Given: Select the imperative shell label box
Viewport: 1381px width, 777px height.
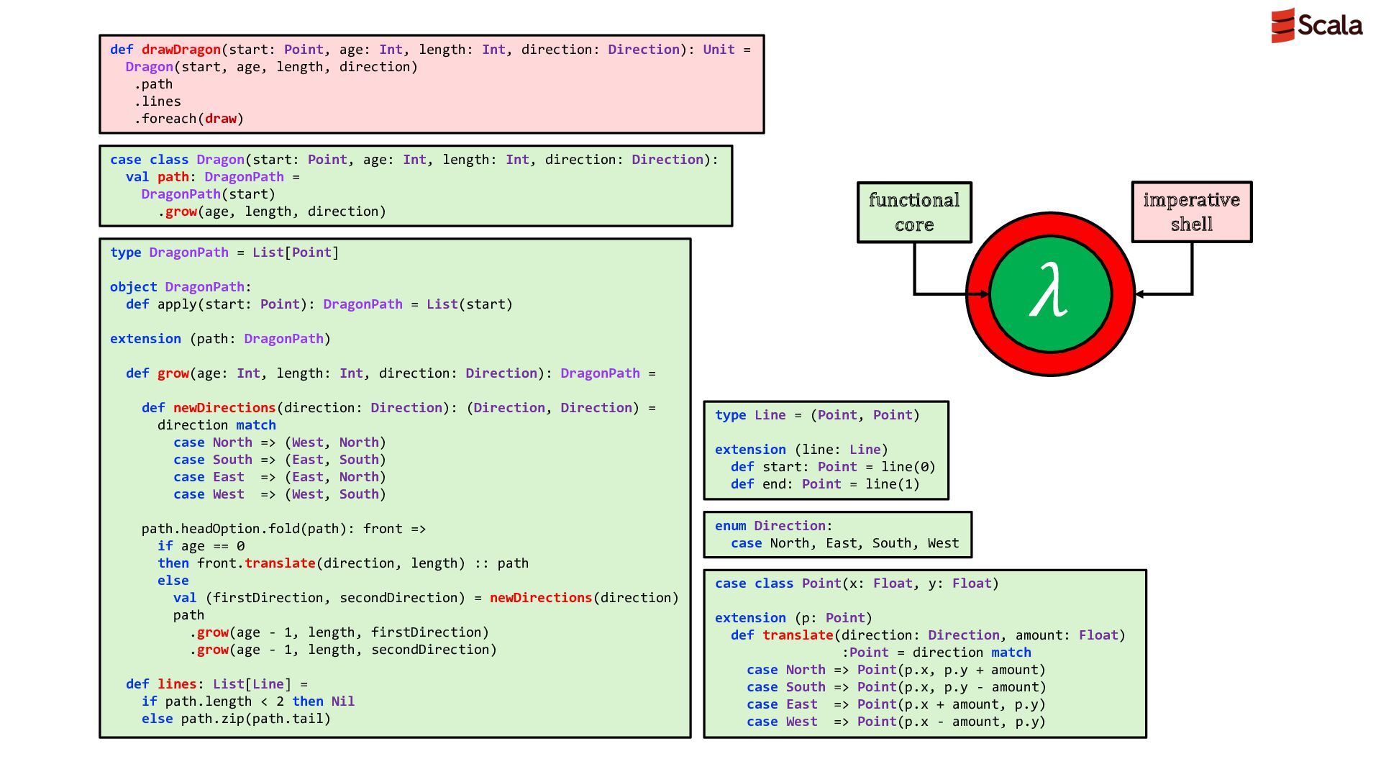Looking at the screenshot, I should [1192, 212].
